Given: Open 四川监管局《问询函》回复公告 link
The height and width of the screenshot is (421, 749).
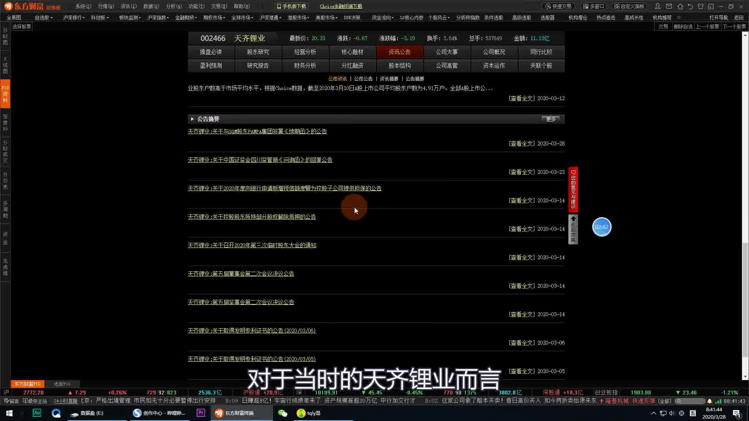Looking at the screenshot, I should [x=260, y=160].
